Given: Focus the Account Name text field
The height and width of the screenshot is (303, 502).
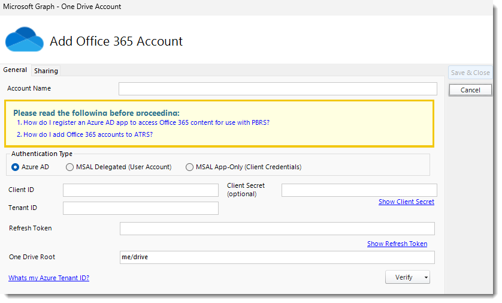Looking at the screenshot, I should point(277,89).
